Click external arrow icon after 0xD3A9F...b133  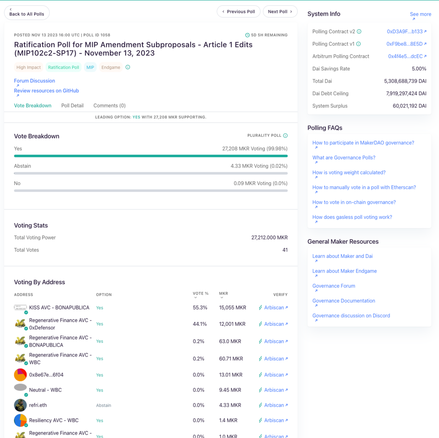click(x=425, y=31)
